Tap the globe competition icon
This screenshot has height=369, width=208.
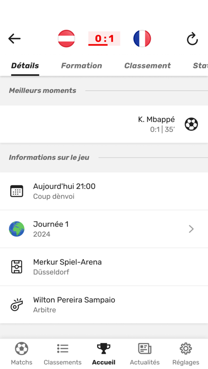[17, 229]
